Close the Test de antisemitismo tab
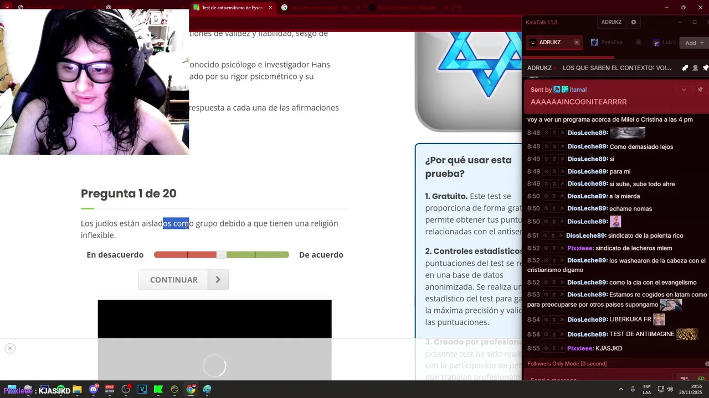 [x=270, y=8]
